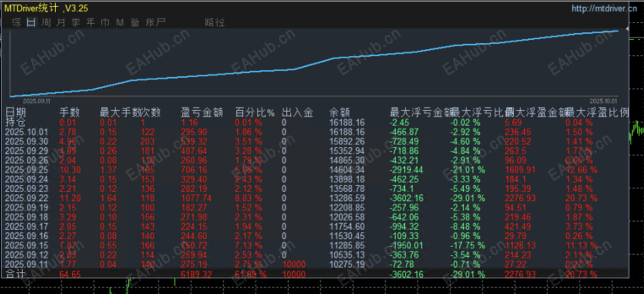This screenshot has height=294, width=644.
Task: Click the 百分比% column header
Action: [254, 112]
